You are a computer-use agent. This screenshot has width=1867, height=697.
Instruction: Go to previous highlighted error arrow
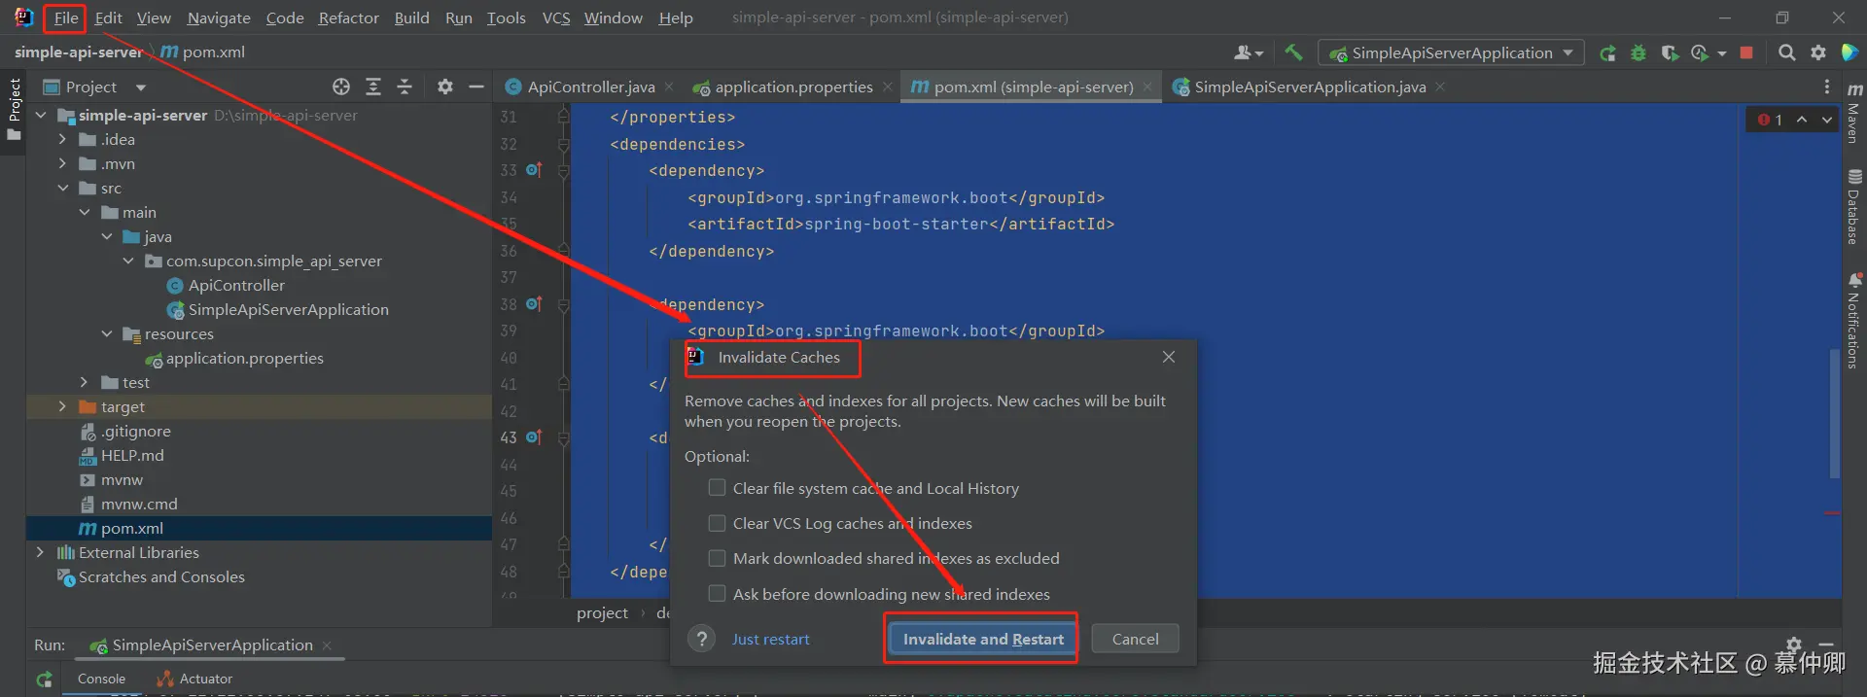pyautogui.click(x=1802, y=120)
